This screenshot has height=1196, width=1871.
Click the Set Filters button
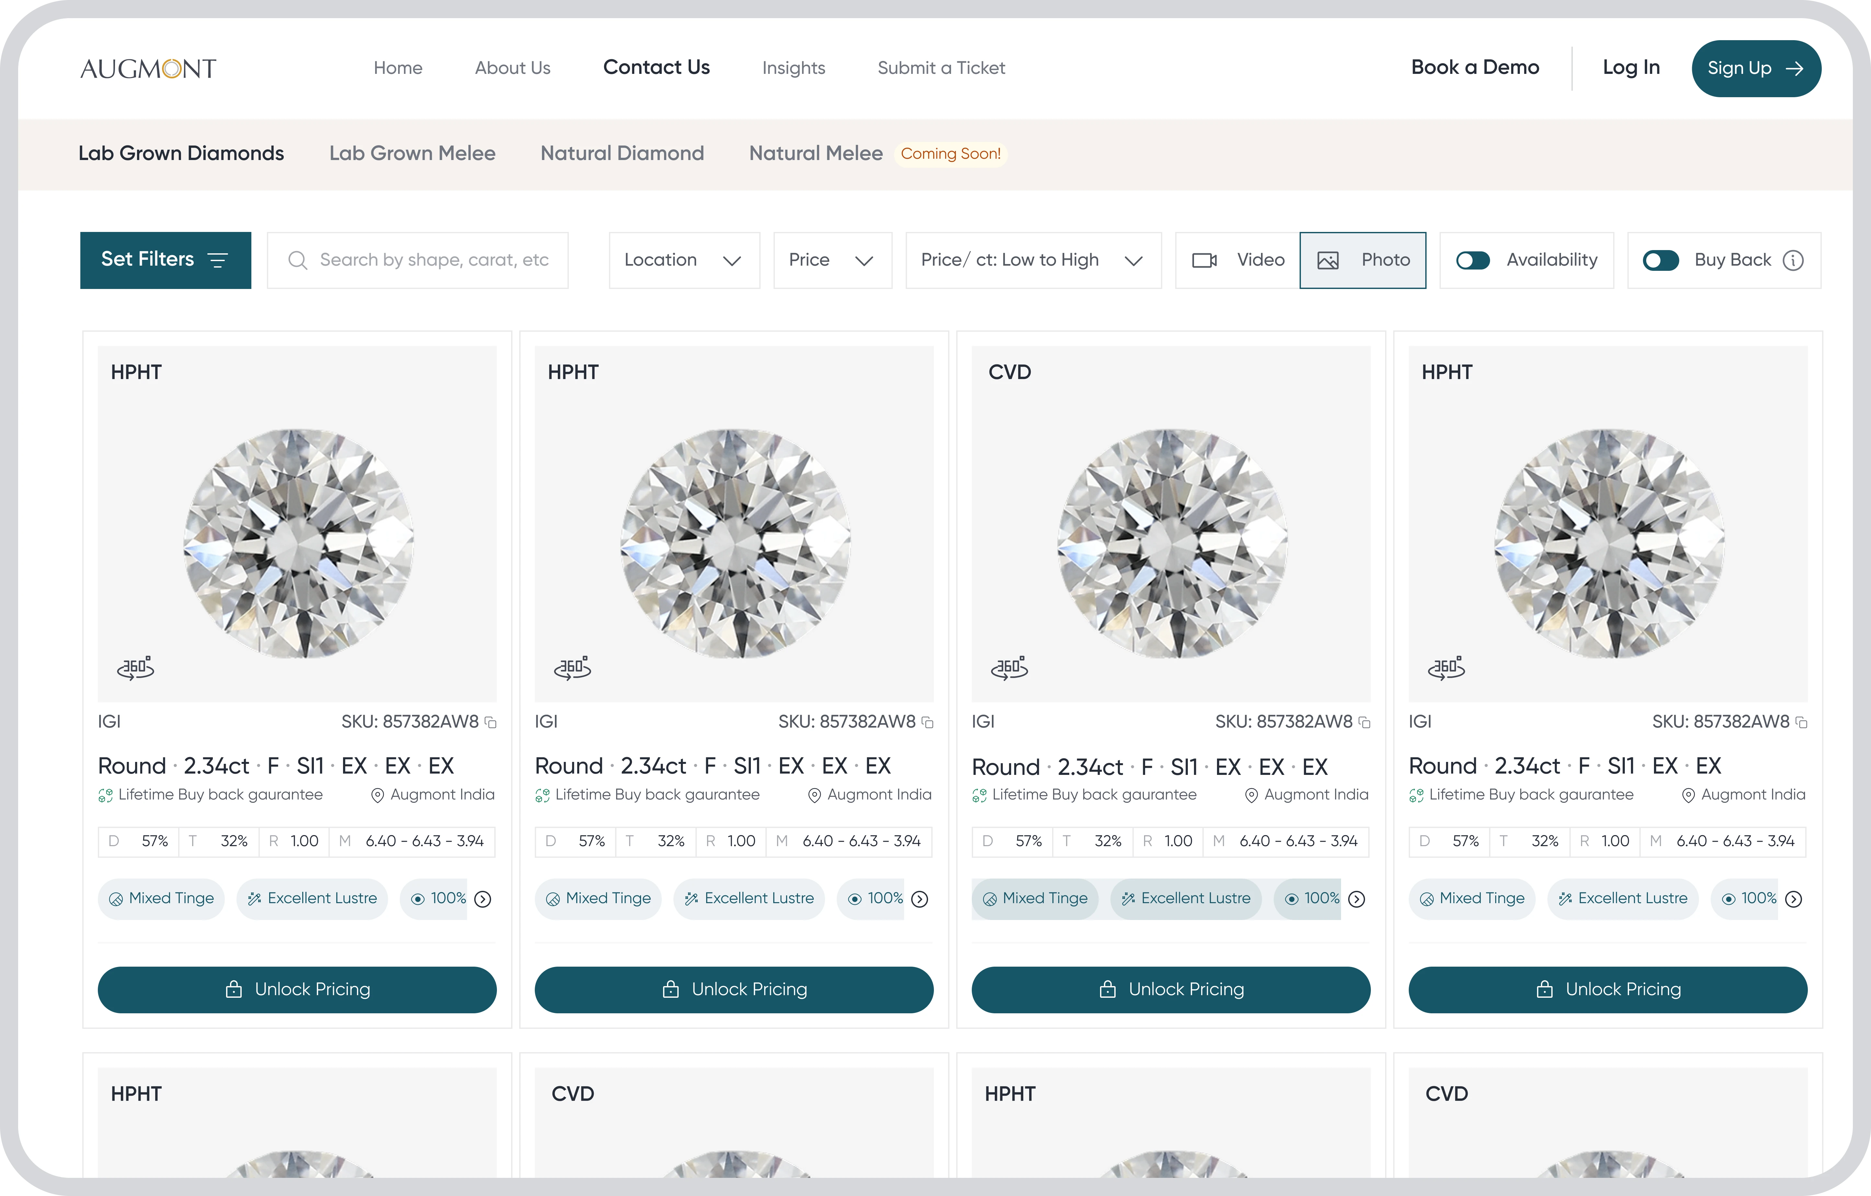(166, 260)
